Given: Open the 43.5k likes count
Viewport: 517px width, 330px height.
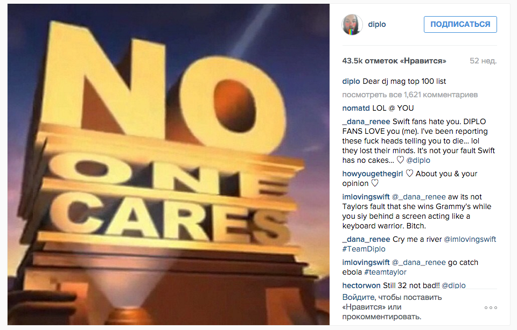Looking at the screenshot, I should tap(394, 61).
